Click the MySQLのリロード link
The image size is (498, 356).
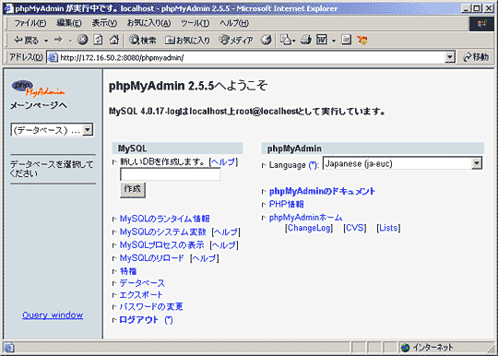(152, 258)
